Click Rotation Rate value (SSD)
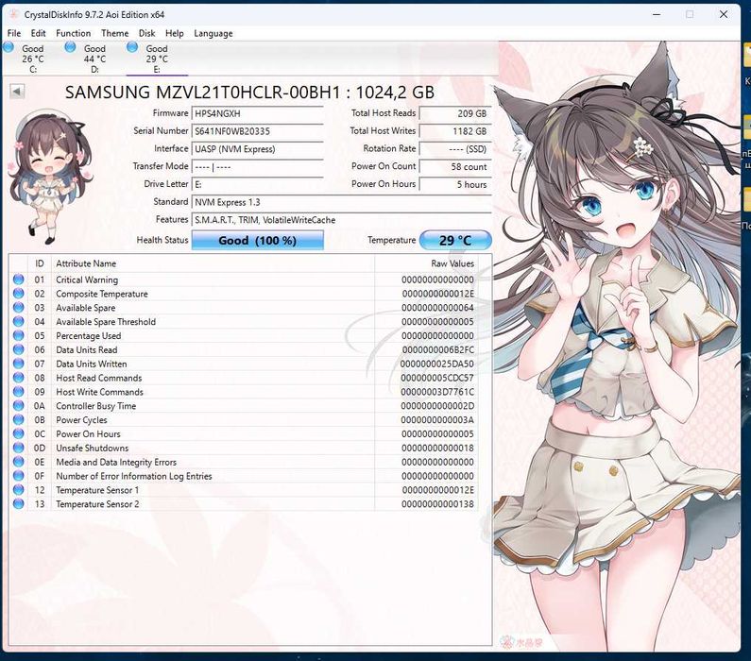751x661 pixels. tap(455, 149)
